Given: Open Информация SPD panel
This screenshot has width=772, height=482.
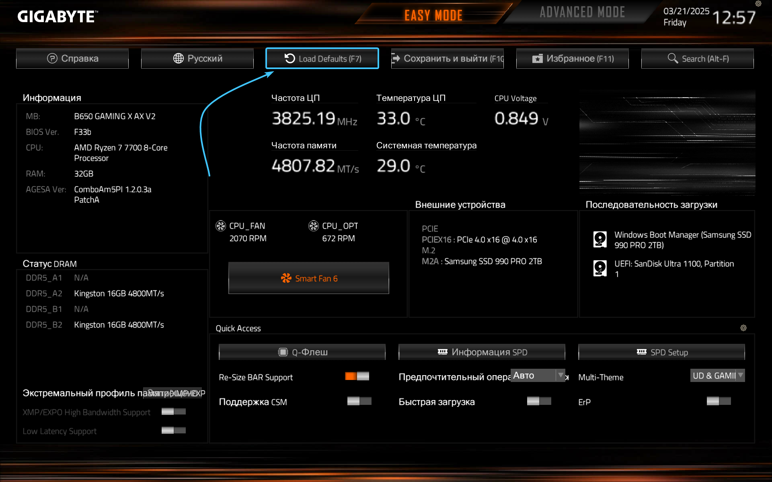Looking at the screenshot, I should coord(482,352).
